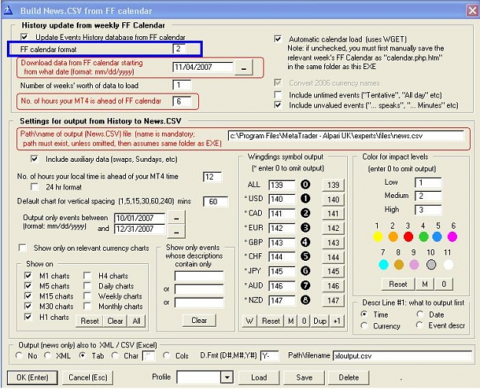The width and height of the screenshot is (480, 389).
Task: Select Event descr radio button
Action: (420, 325)
